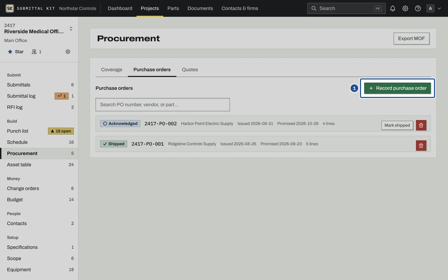448x280 pixels.
Task: Delete purchase order 2417-PO-001
Action: pyautogui.click(x=421, y=145)
